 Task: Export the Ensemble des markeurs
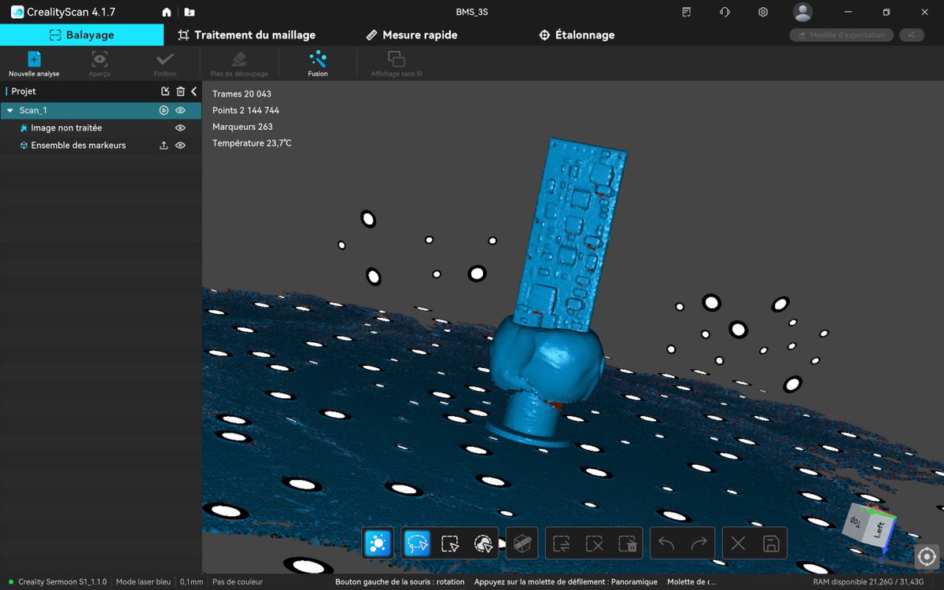(162, 145)
